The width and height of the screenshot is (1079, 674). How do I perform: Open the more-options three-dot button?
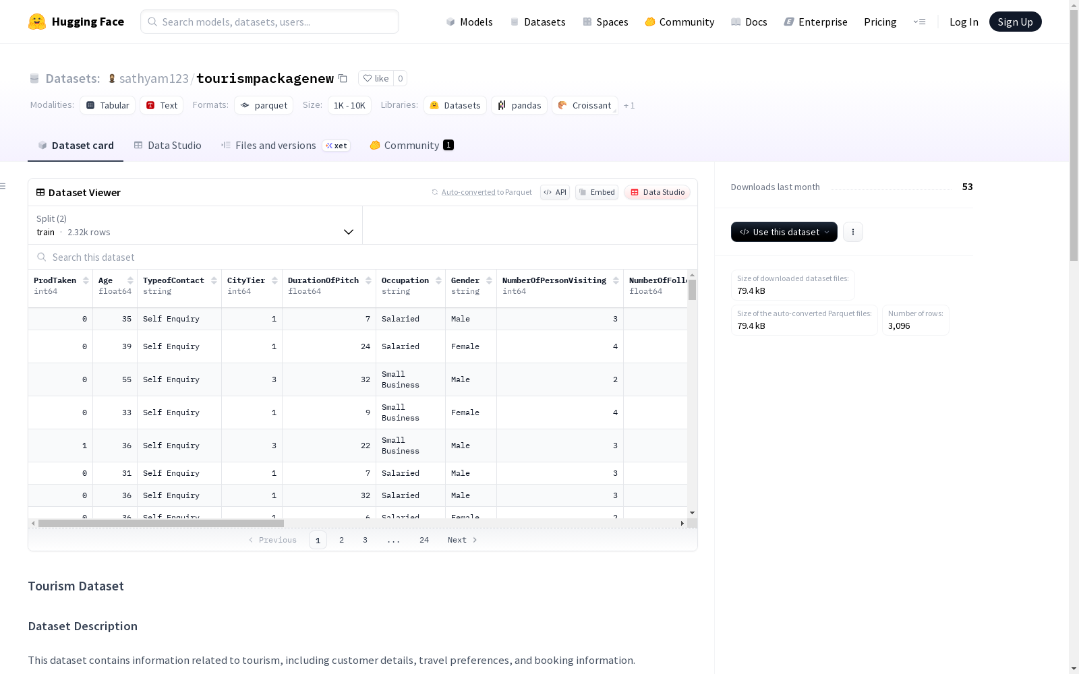coord(853,232)
